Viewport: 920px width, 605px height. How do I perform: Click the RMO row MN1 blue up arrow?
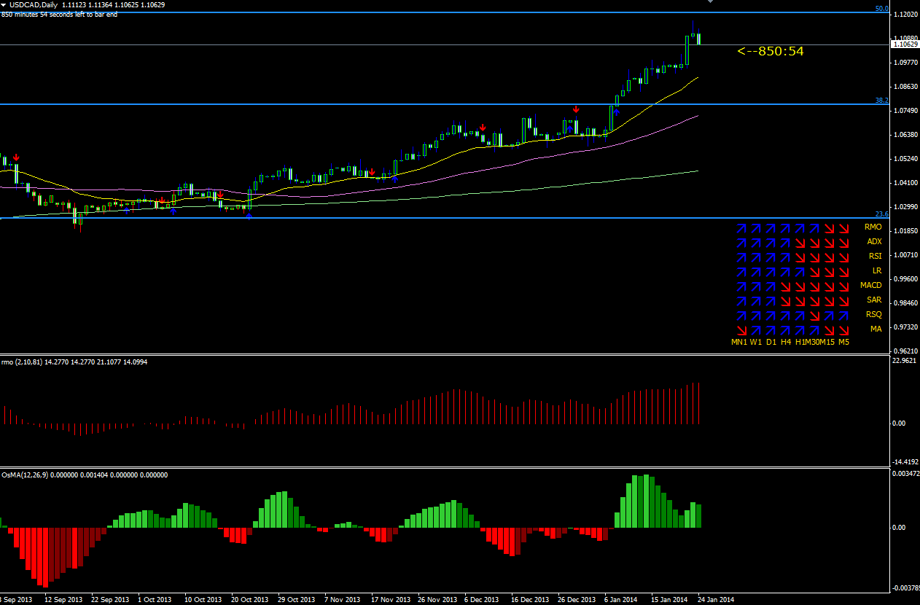(x=741, y=228)
